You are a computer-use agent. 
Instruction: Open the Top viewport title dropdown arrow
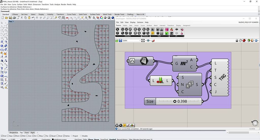pos(13,22)
